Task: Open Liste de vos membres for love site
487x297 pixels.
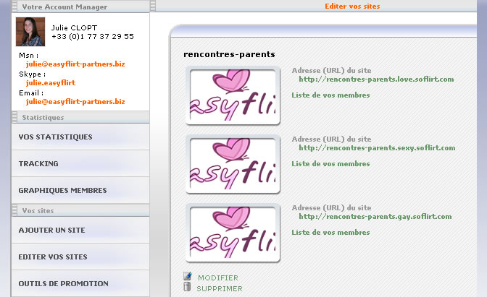Action: click(x=330, y=95)
